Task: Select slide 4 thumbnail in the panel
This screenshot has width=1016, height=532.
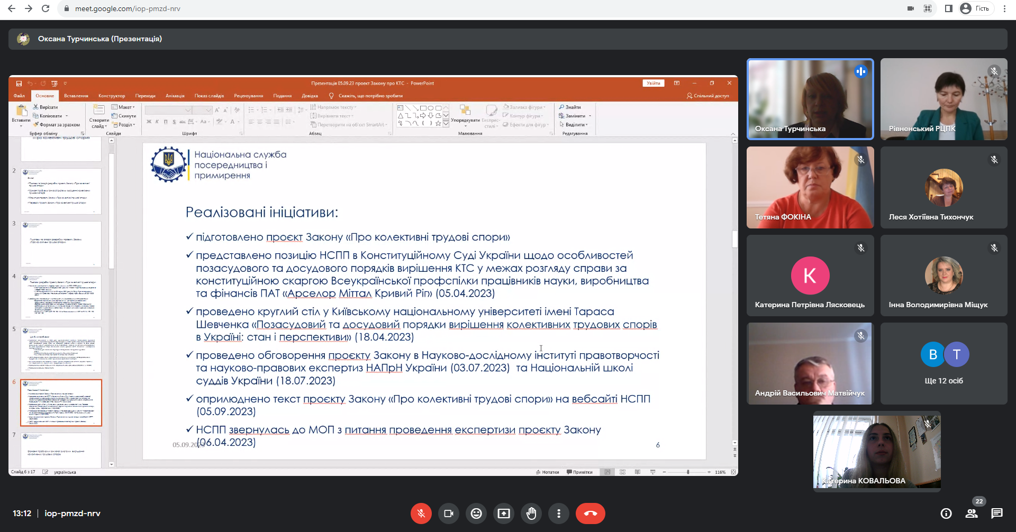Action: [x=61, y=297]
